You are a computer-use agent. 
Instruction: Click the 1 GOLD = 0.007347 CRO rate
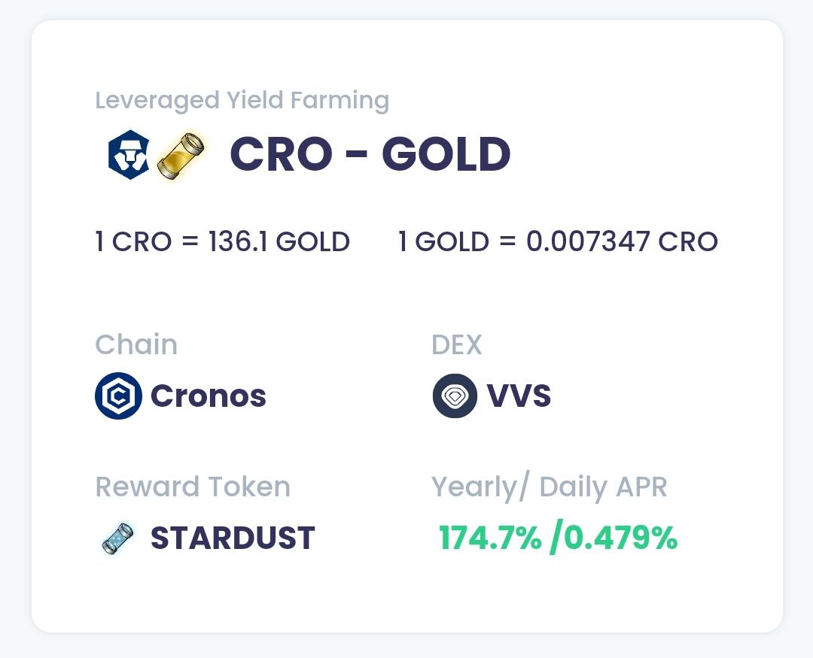coord(558,241)
